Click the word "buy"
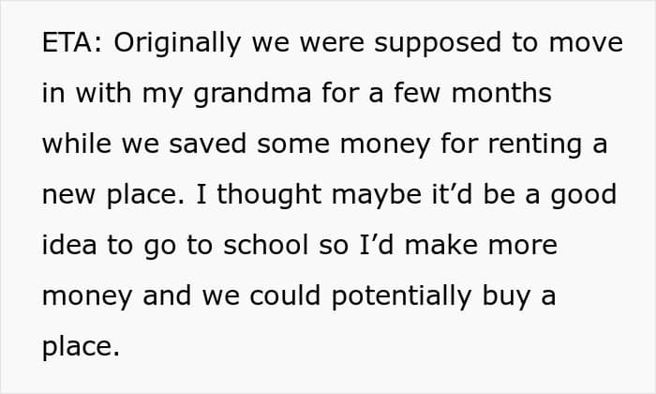This screenshot has height=394, width=656. [507, 297]
